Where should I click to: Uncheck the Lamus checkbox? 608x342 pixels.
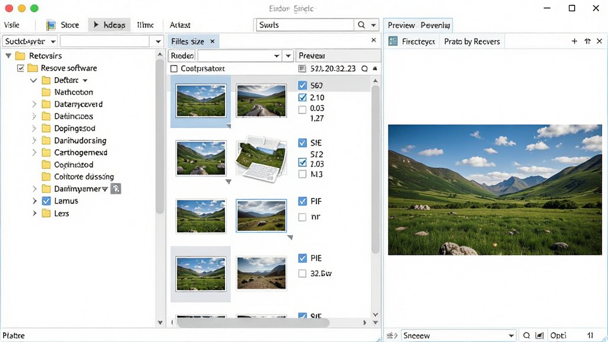[x=46, y=201]
